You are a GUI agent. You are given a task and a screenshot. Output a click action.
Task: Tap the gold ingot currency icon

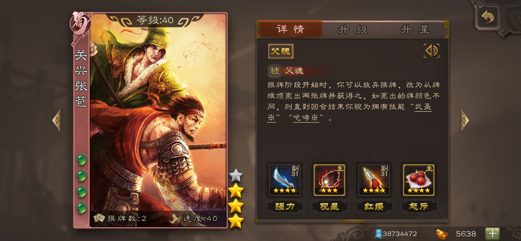tap(442, 234)
